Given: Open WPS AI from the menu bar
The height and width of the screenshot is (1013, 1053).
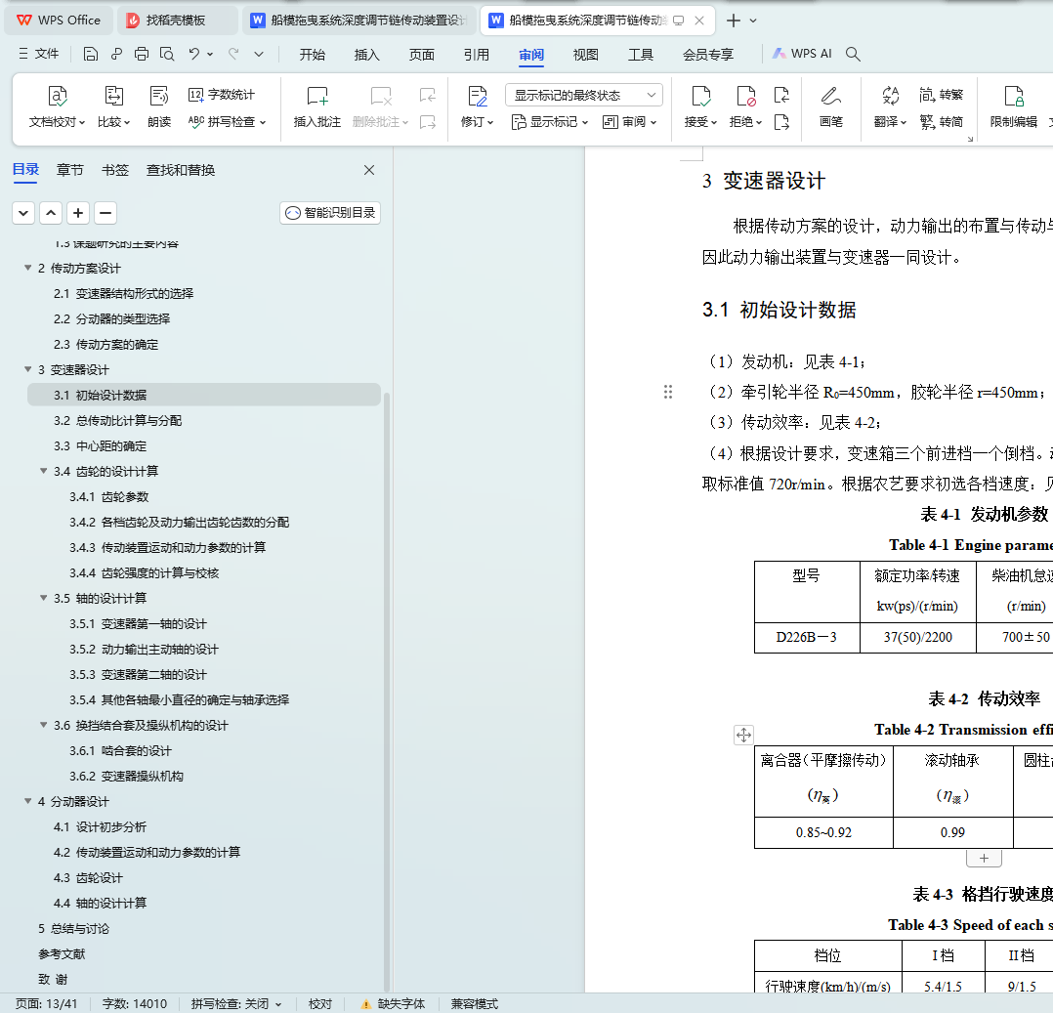Looking at the screenshot, I should point(802,54).
